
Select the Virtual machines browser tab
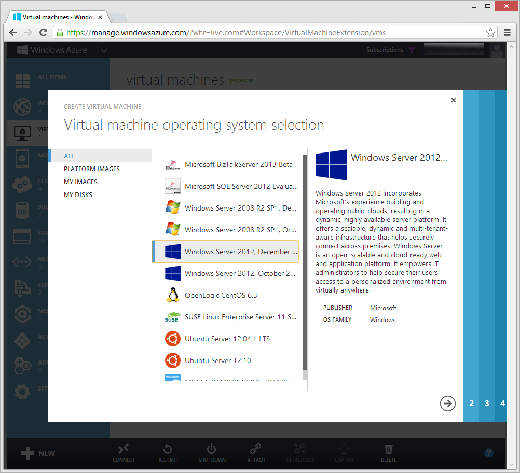click(x=57, y=17)
